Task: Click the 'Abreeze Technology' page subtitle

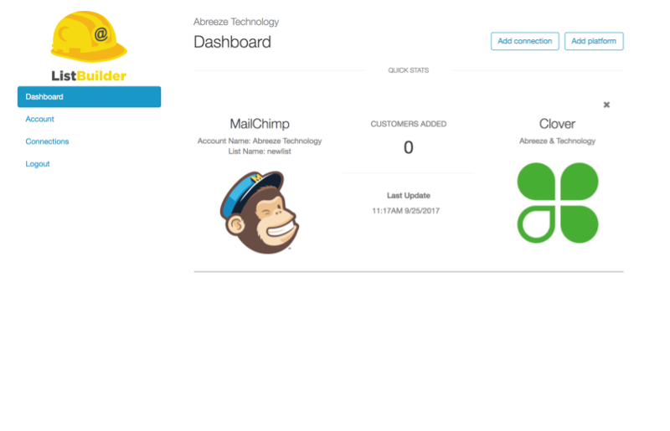Action: point(236,22)
